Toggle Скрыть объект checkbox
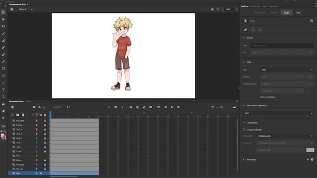 [244, 130]
